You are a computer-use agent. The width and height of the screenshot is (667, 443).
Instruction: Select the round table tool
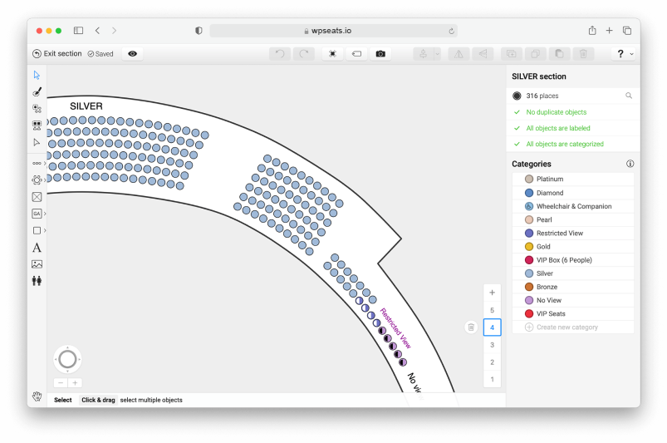37,180
